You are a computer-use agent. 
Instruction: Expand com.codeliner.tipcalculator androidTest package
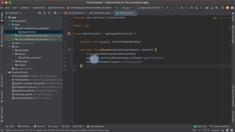[x=12, y=36]
